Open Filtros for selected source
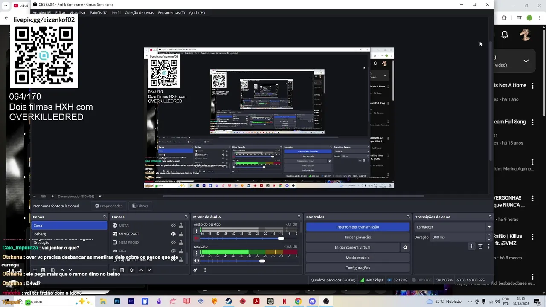Screen dimensions: 546x307 (x=140, y=206)
